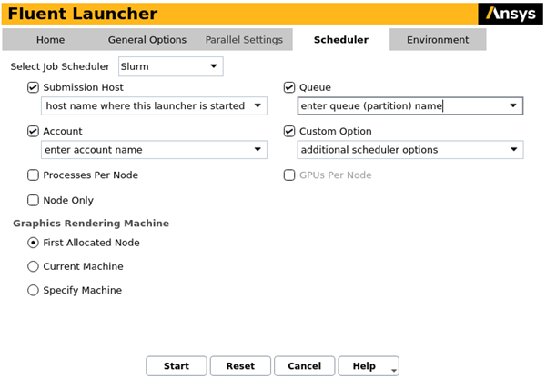Uncheck the Submission Host checkbox

33,87
